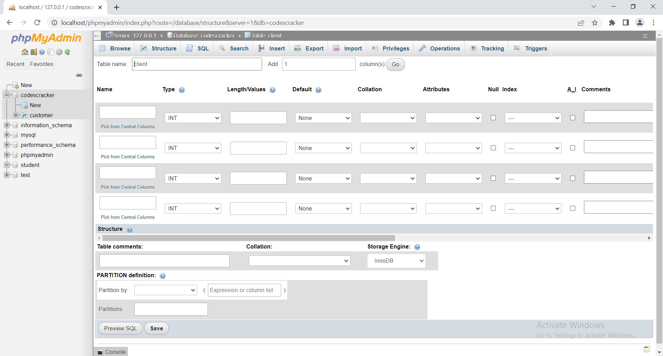Enable A_I auto-increment for the first column

(x=573, y=118)
